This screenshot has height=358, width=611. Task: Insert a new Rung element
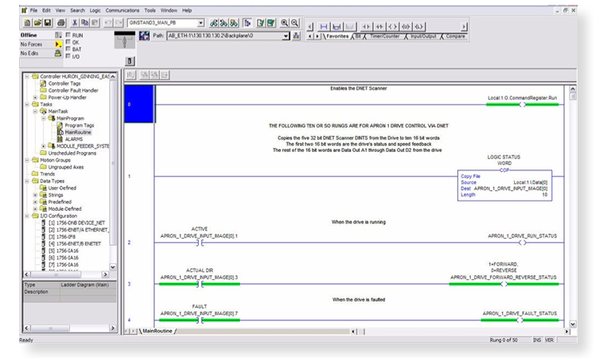click(x=324, y=26)
